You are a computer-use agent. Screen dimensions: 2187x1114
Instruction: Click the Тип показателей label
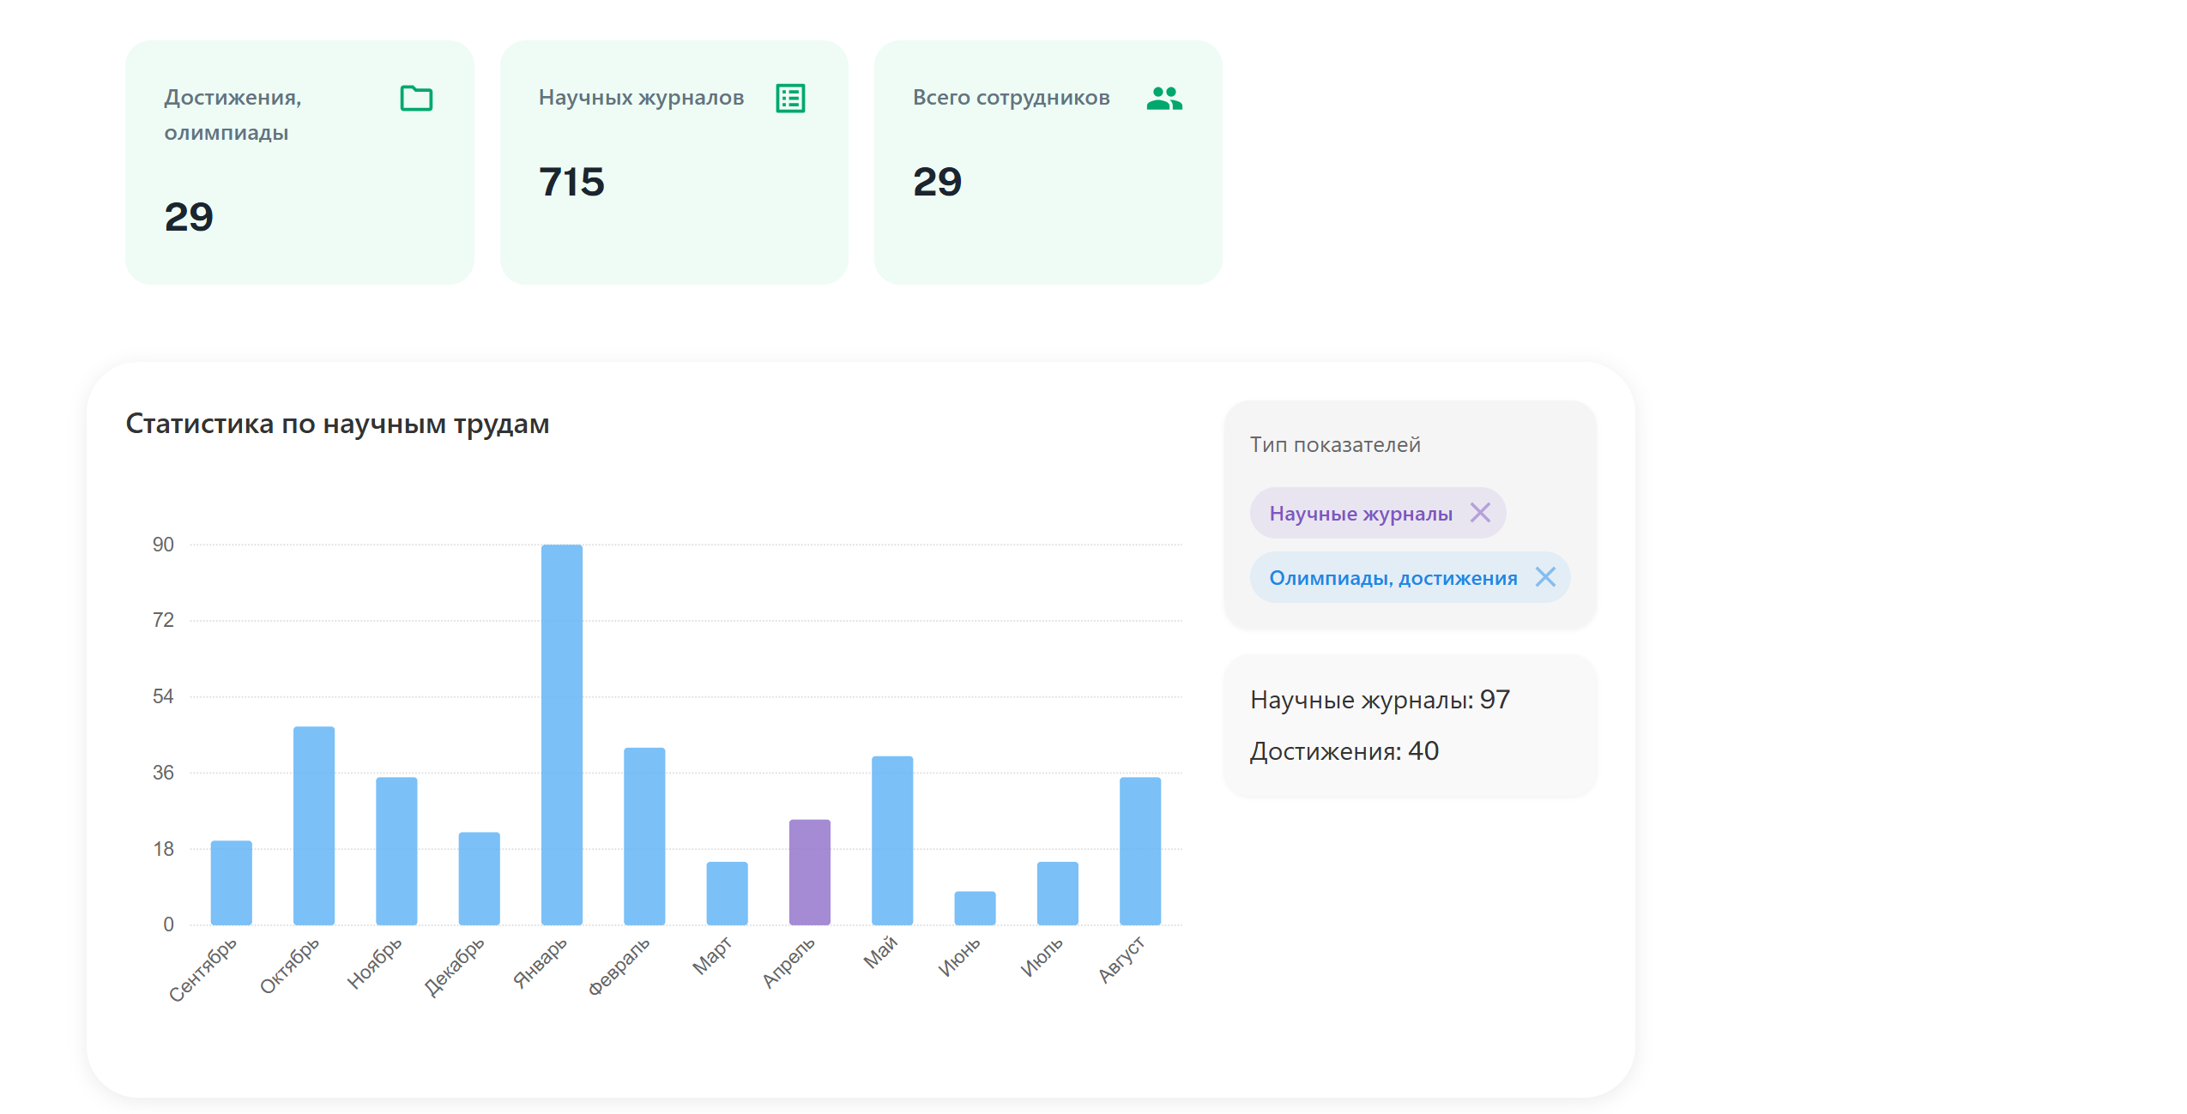pyautogui.click(x=1335, y=445)
